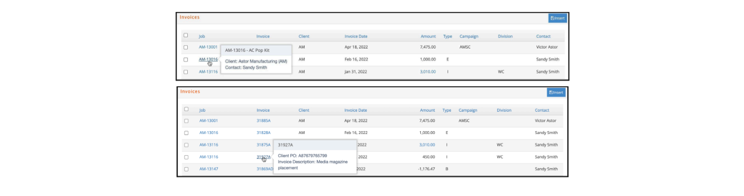Sort lower panel by Contact column header
The width and height of the screenshot is (744, 196).
[x=542, y=111]
